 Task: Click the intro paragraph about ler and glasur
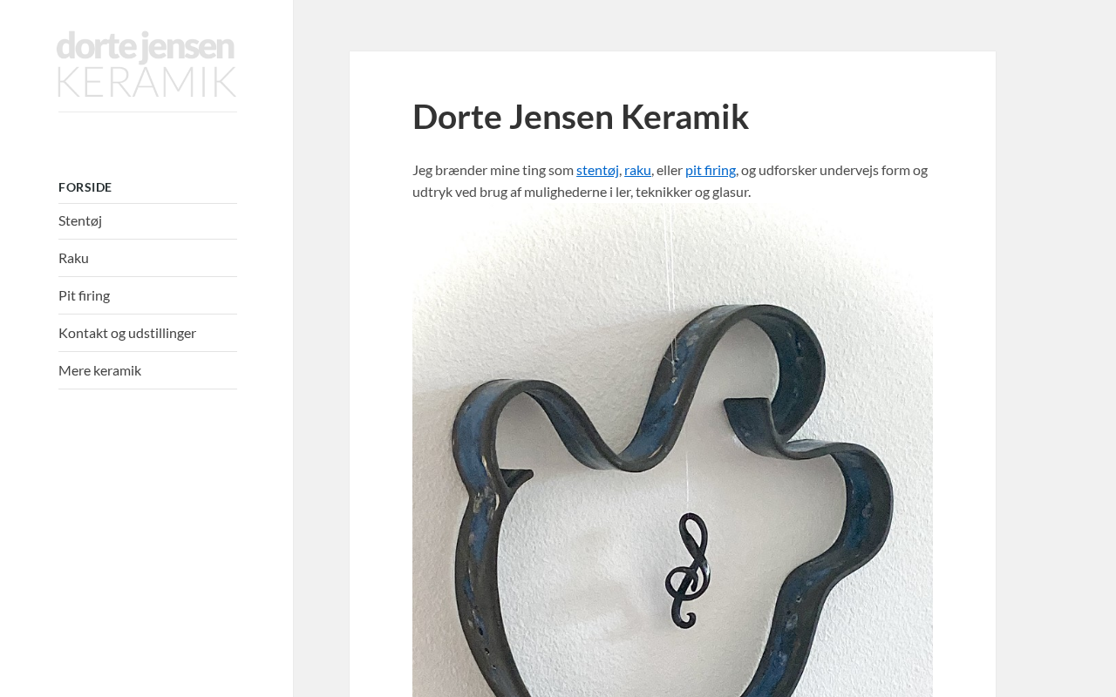(x=670, y=180)
